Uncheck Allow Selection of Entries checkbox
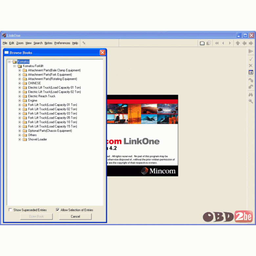 [x=57, y=210]
